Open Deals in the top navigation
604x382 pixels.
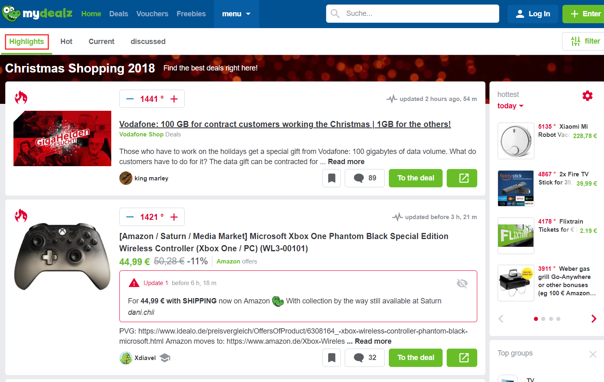[119, 14]
